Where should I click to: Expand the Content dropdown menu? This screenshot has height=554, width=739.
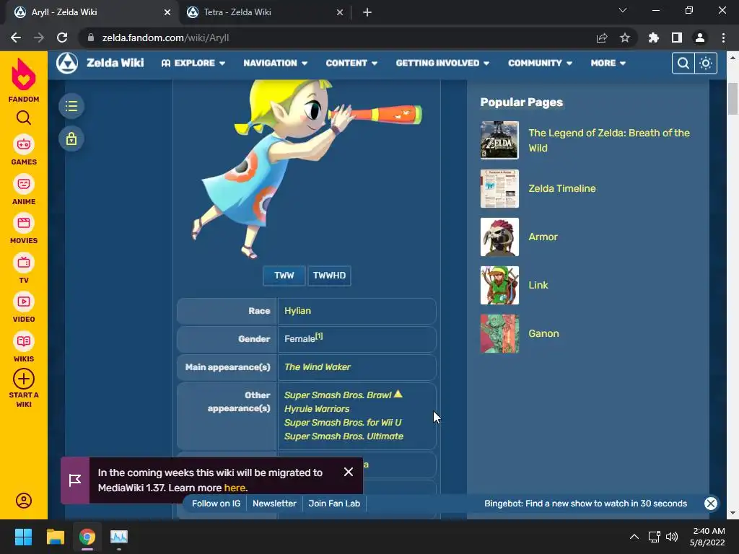coord(351,63)
